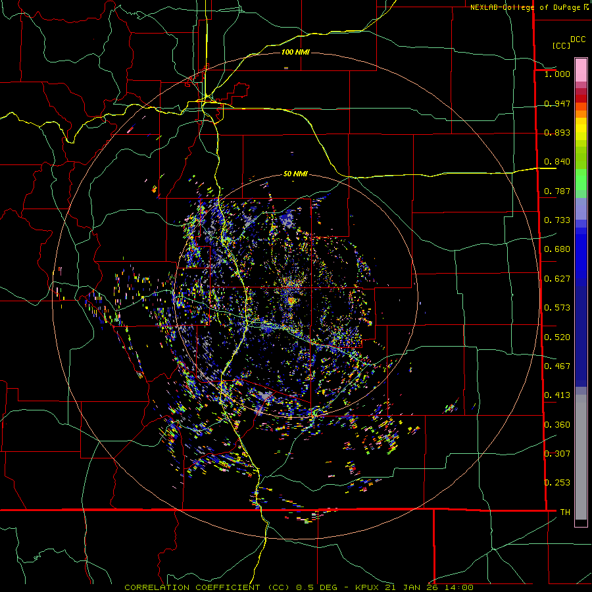Click the 0.413 scale value

(557, 395)
